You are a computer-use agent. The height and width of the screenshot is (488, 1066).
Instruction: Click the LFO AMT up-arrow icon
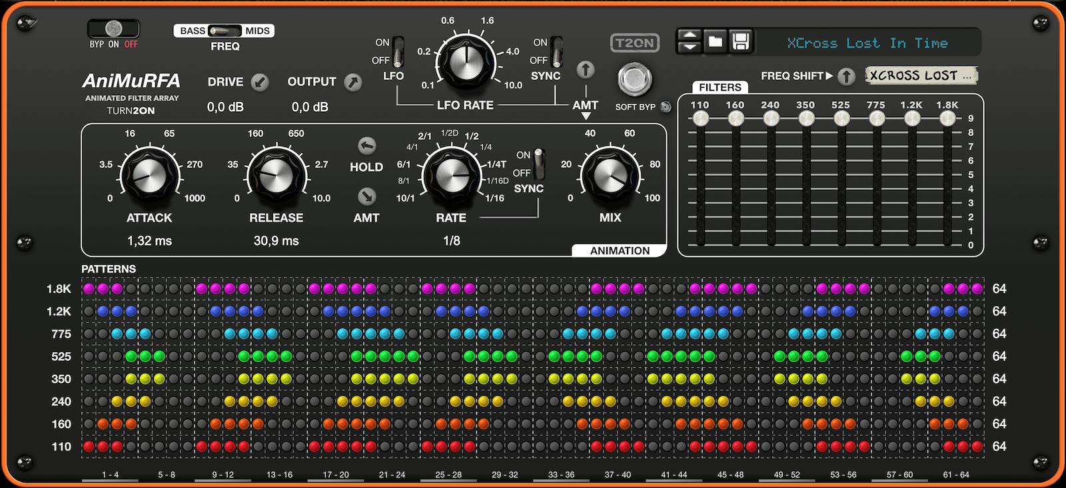pyautogui.click(x=586, y=69)
